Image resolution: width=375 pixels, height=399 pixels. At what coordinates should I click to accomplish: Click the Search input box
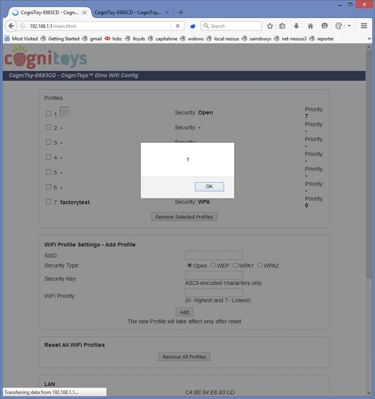(x=235, y=26)
